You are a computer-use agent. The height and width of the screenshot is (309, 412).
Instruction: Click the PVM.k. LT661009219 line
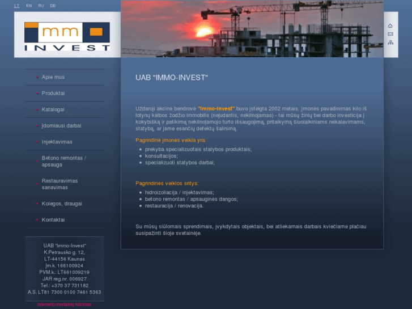click(65, 272)
